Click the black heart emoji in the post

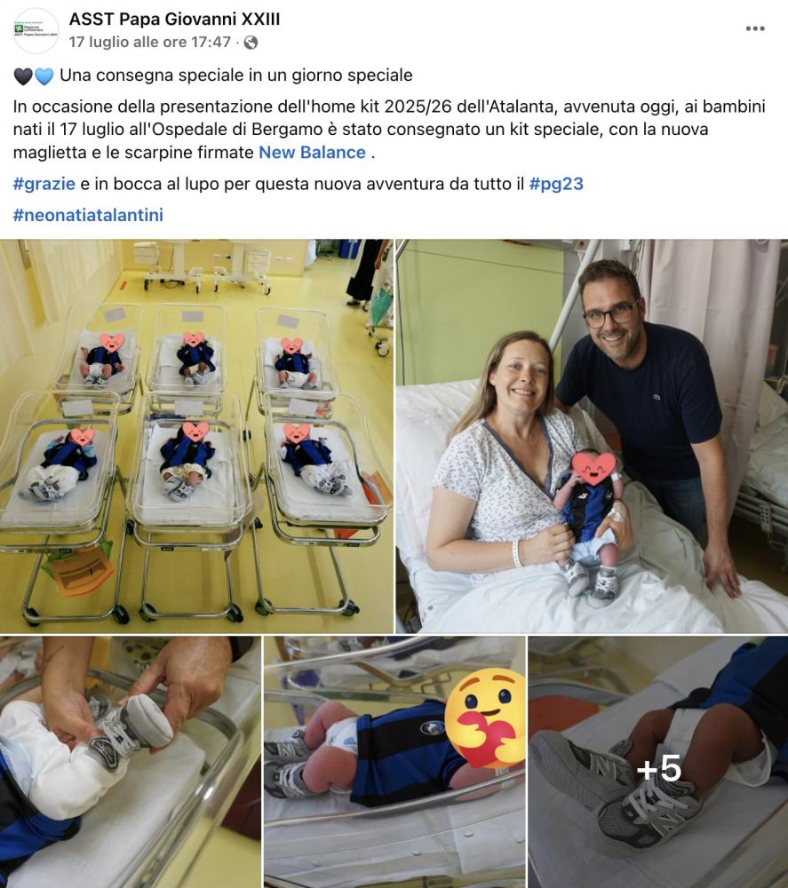[x=23, y=75]
